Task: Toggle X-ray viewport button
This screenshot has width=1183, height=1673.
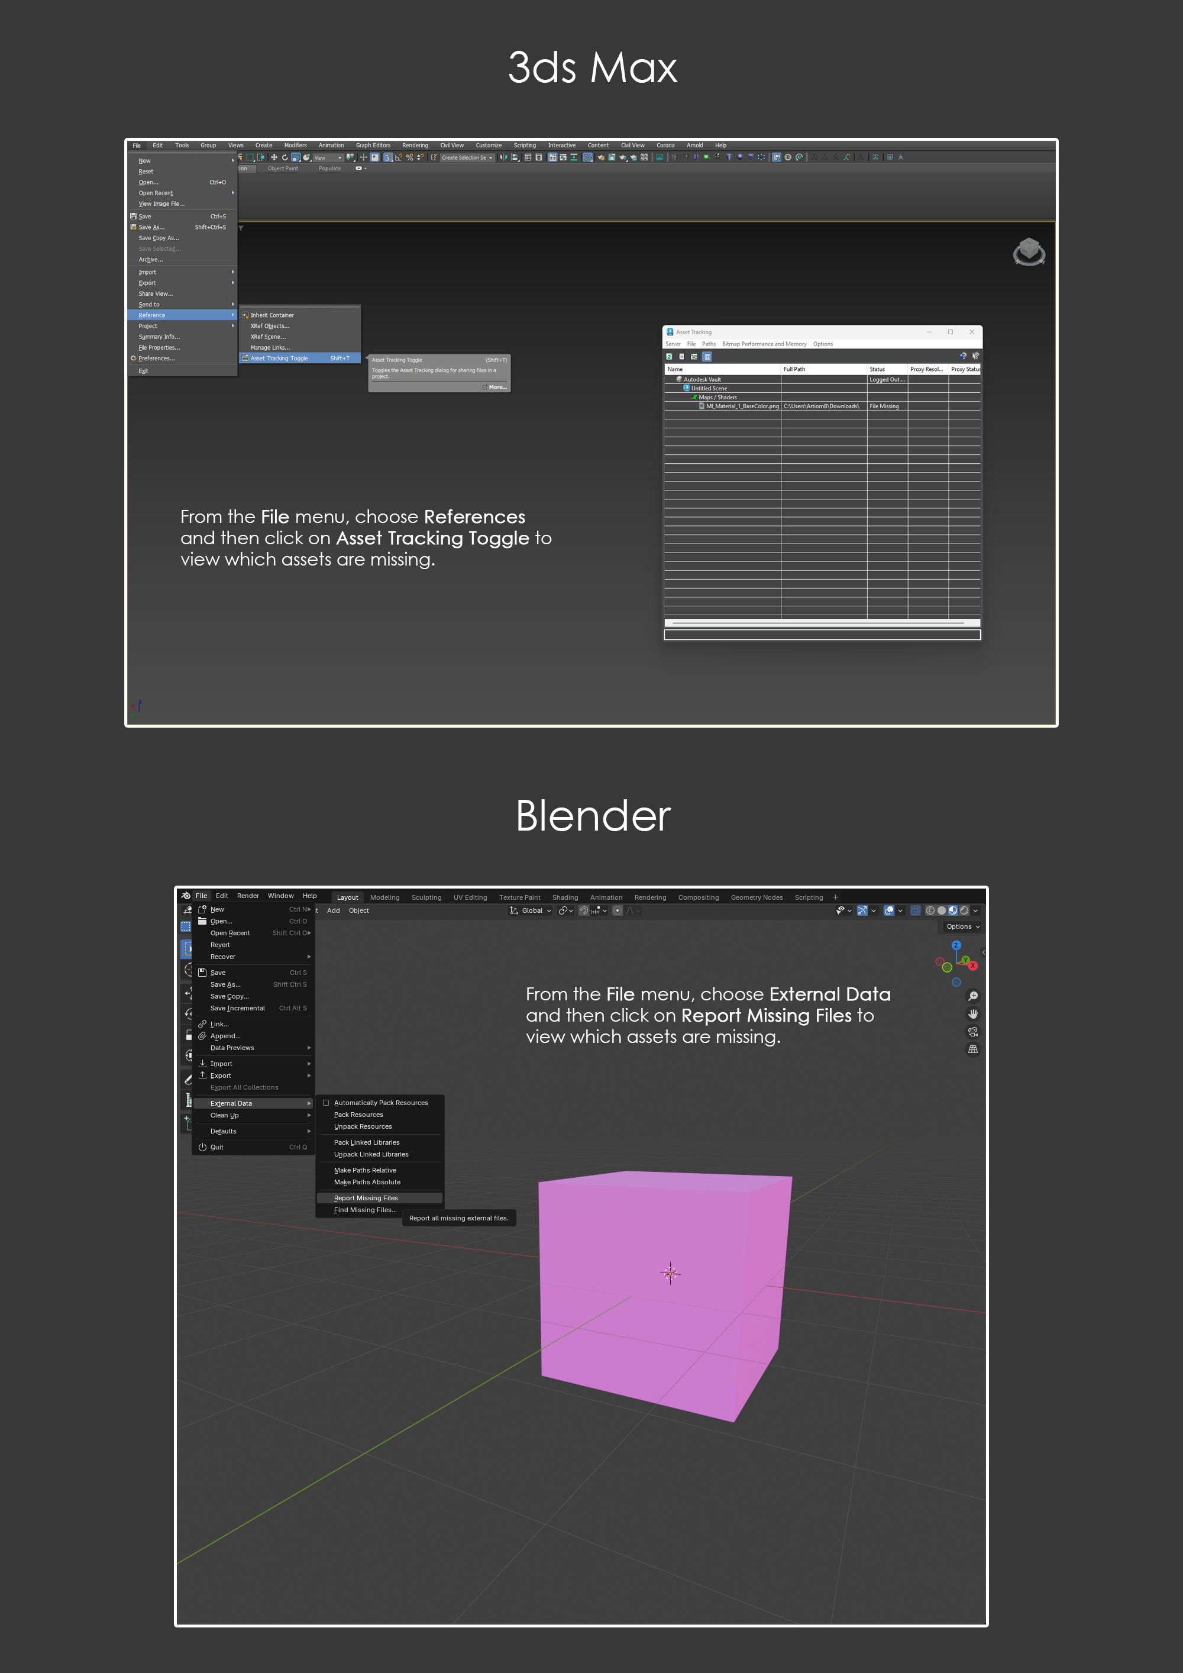Action: click(x=916, y=910)
